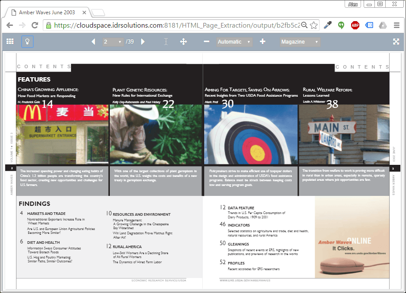This screenshot has width=406, height=293.
Task: Open the Google Drive extension
Action: (383, 25)
